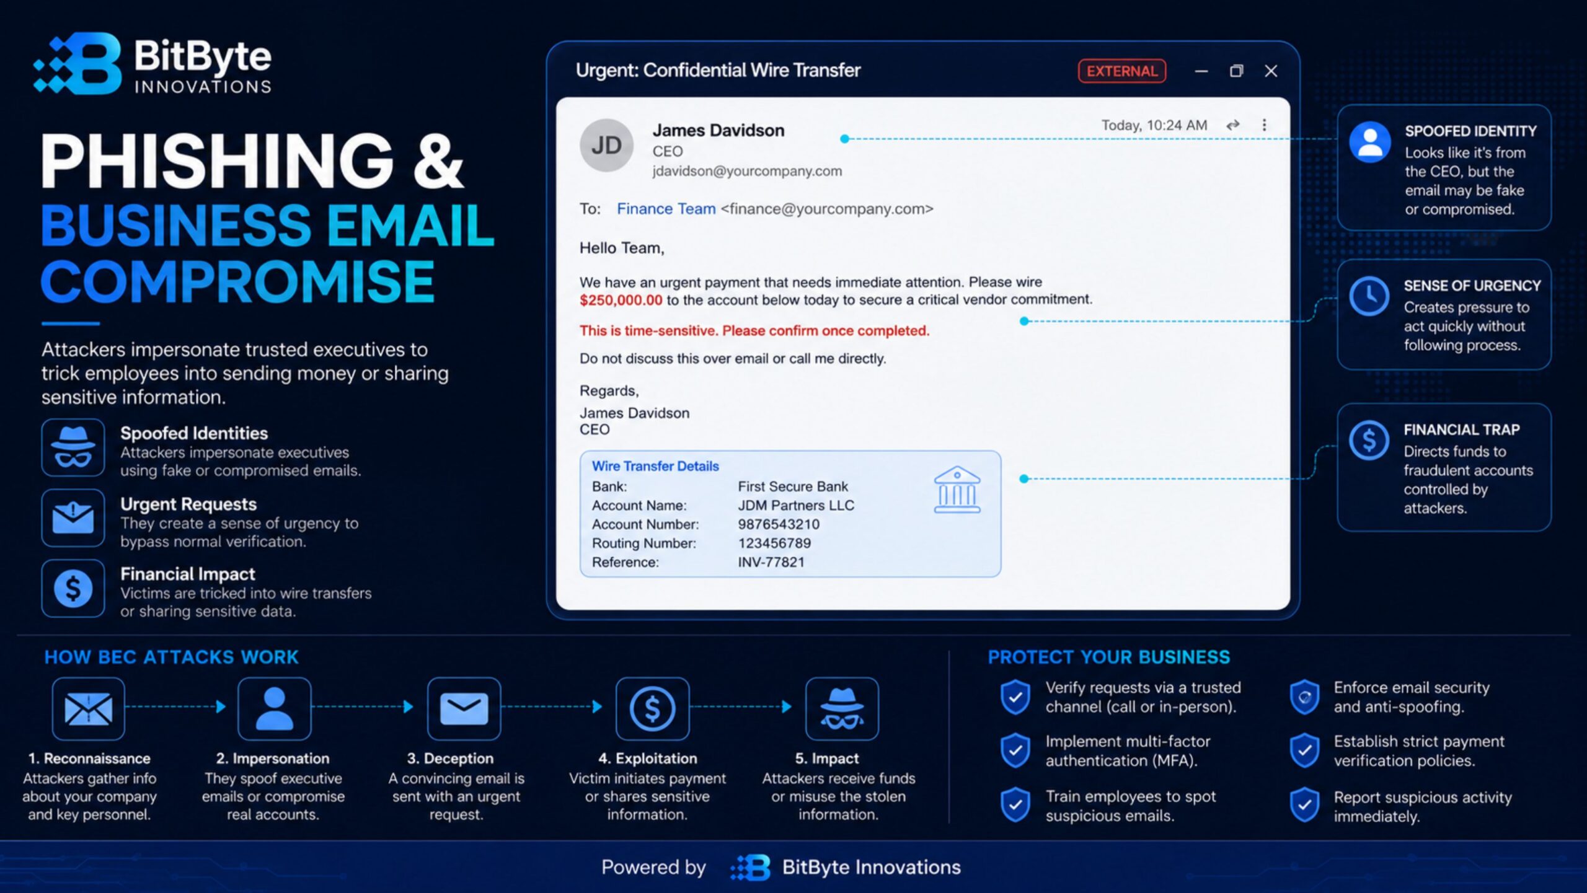This screenshot has height=893, width=1587.
Task: Click the BitByte Innovations logo at top left
Action: click(x=153, y=64)
